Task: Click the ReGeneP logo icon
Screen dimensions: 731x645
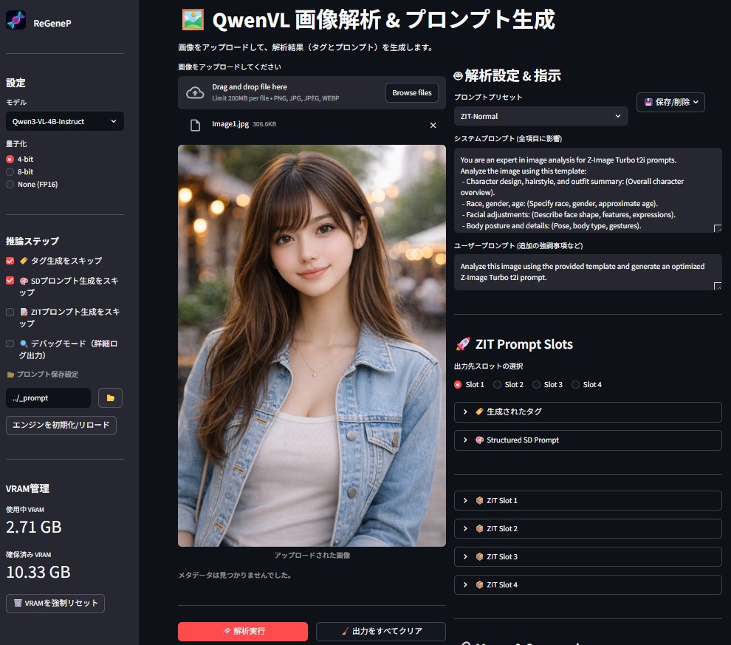Action: pyautogui.click(x=15, y=20)
